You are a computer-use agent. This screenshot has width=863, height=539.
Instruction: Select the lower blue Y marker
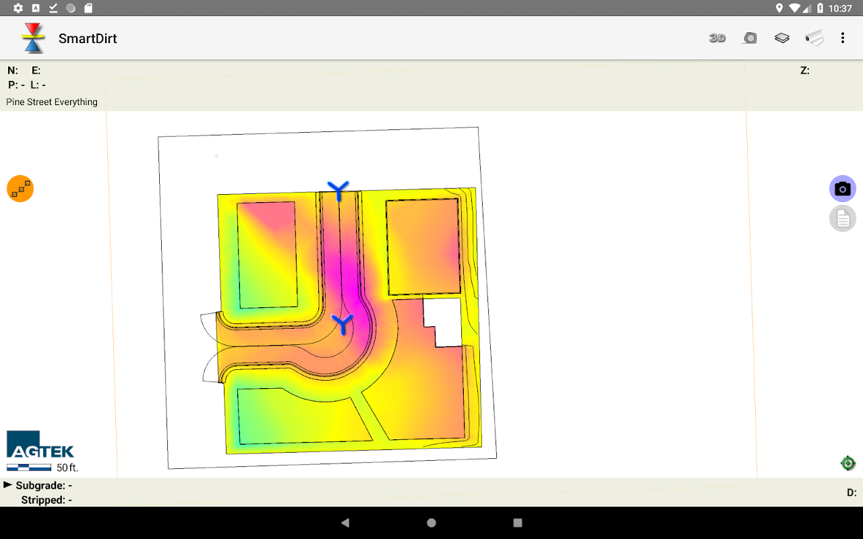pos(343,324)
